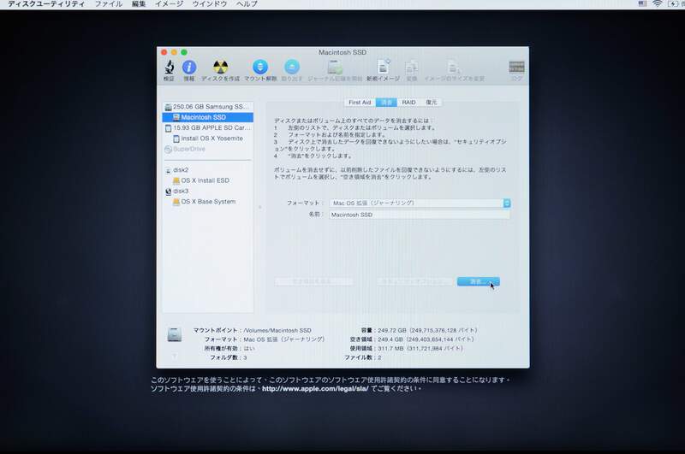Open the Disk Utility application menu

[x=47, y=4]
